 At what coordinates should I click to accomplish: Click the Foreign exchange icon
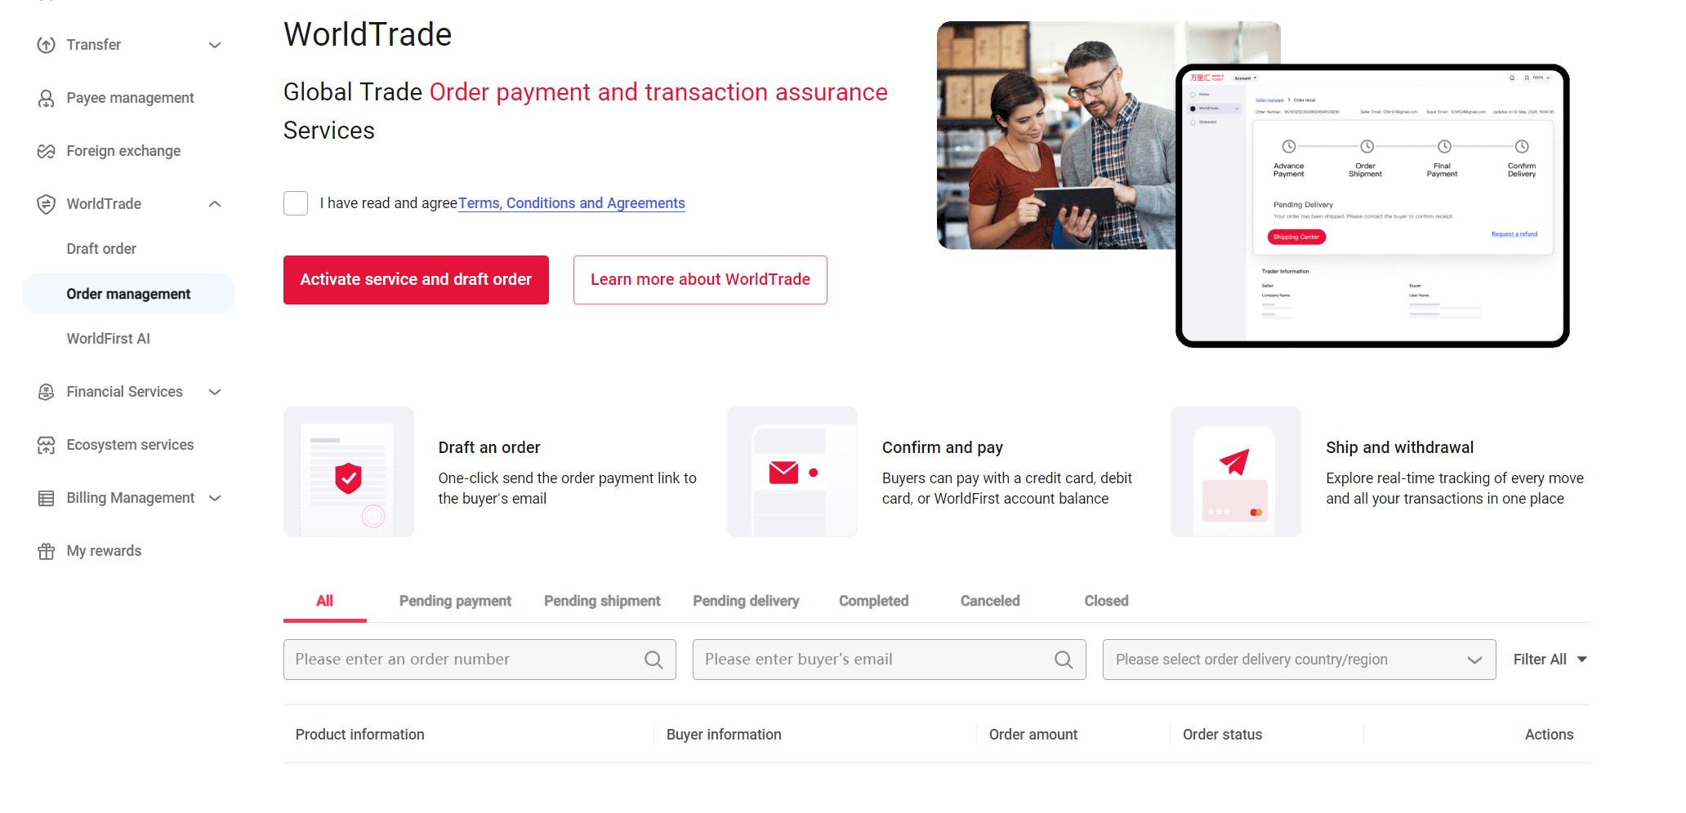47,151
